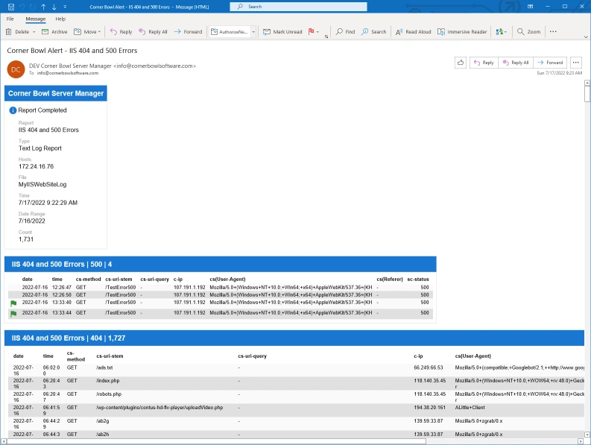Screen dimensions: 591x445
Task: Click the Count value 1,731
Action: [26, 239]
